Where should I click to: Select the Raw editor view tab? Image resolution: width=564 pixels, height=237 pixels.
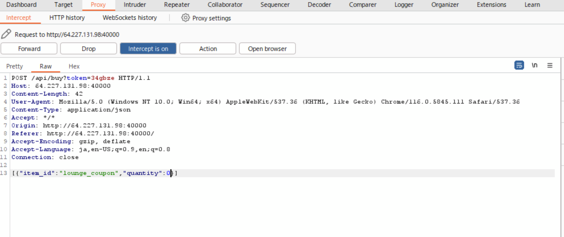[x=45, y=66]
